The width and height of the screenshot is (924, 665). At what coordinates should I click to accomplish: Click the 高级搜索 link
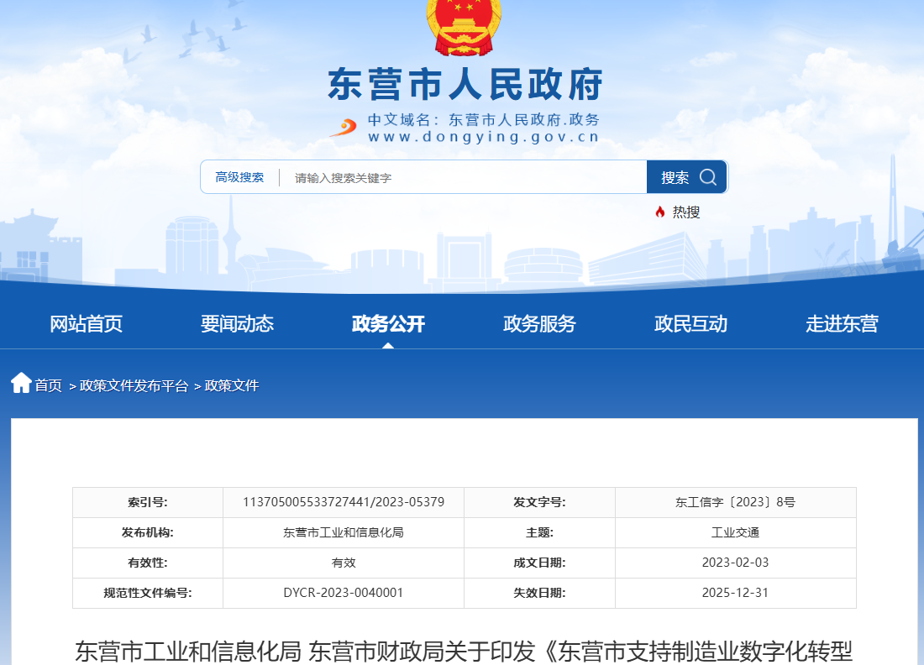coord(239,176)
